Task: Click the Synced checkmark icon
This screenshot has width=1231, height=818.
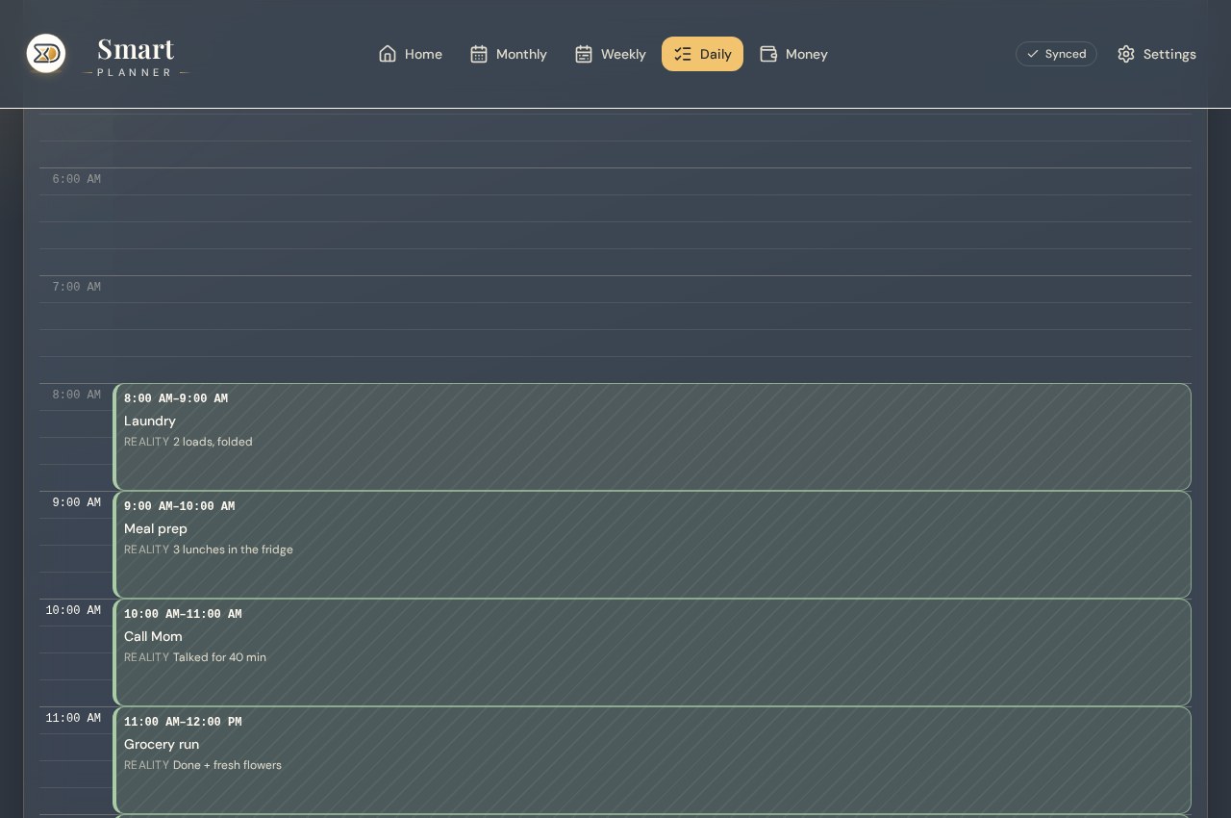Action: [1033, 54]
